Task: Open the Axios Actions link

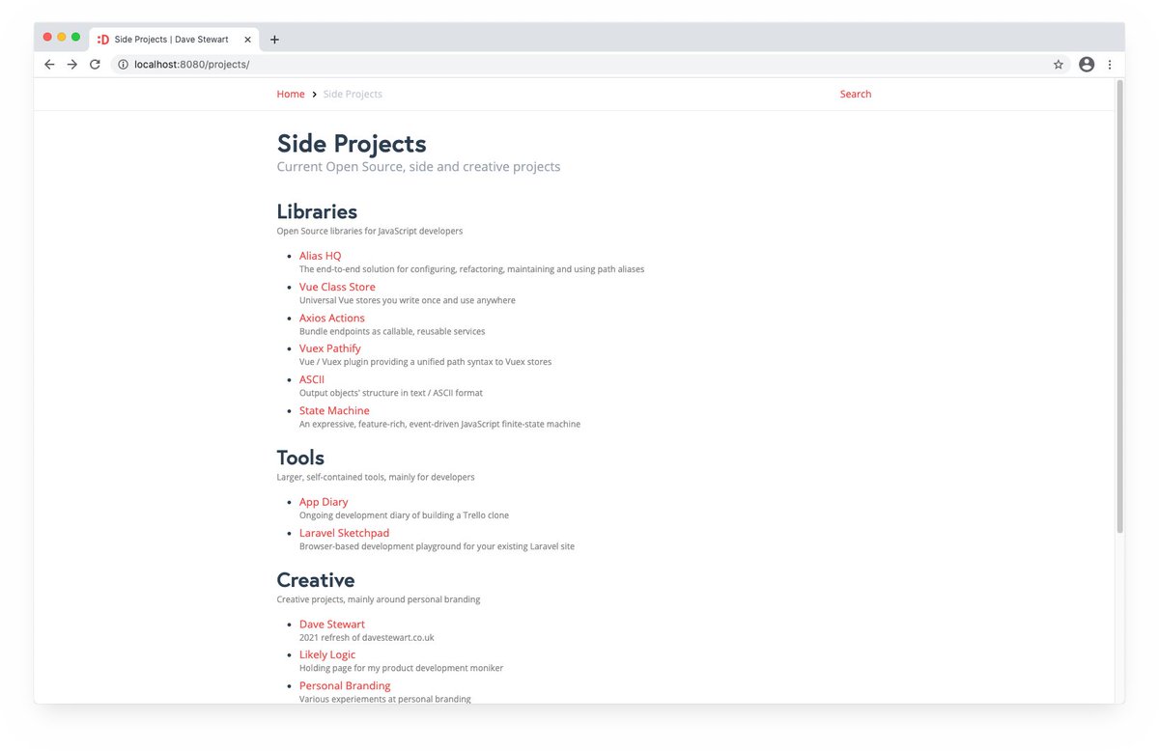Action: [332, 318]
